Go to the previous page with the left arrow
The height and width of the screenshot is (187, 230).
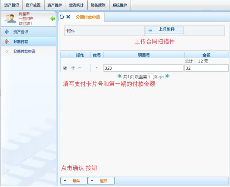click(x=119, y=76)
